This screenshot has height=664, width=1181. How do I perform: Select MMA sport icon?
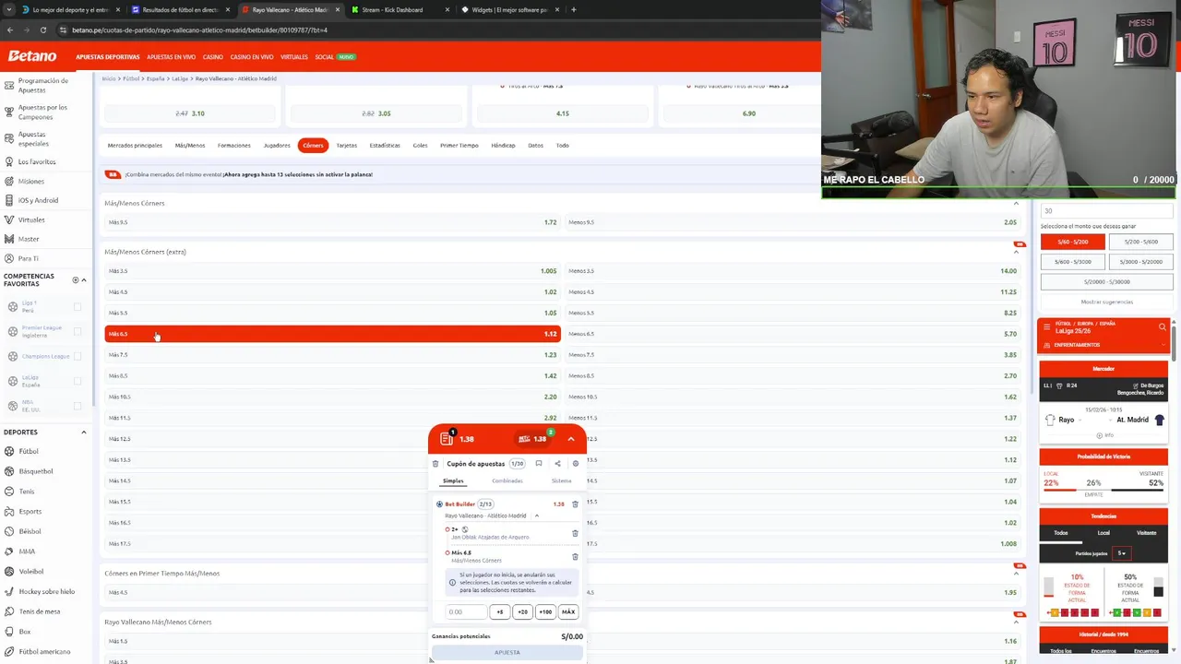click(9, 551)
